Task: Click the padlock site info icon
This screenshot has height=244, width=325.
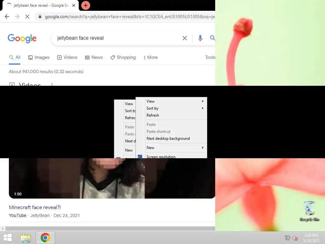Action: point(40,17)
